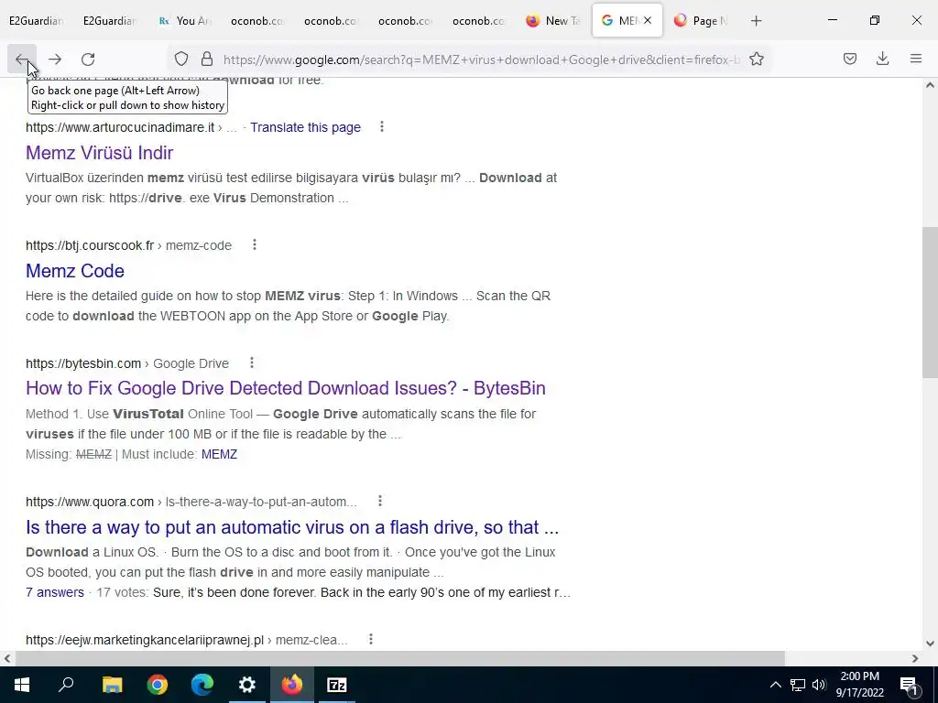Open the Save to Pocket icon

coord(850,59)
